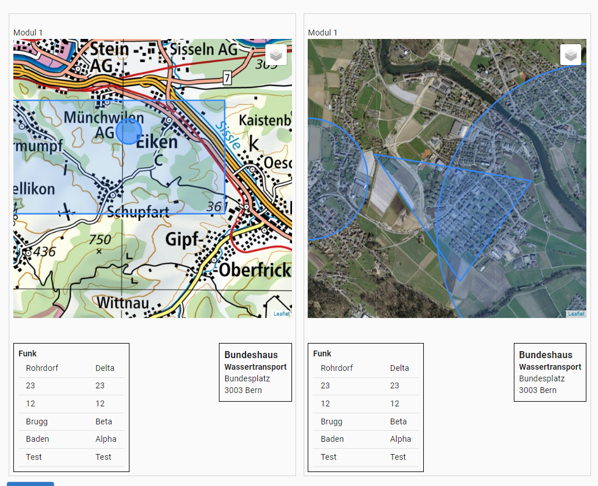598x486 pixels.
Task: Click 'Brugg' in the right Funk table
Action: click(x=332, y=421)
